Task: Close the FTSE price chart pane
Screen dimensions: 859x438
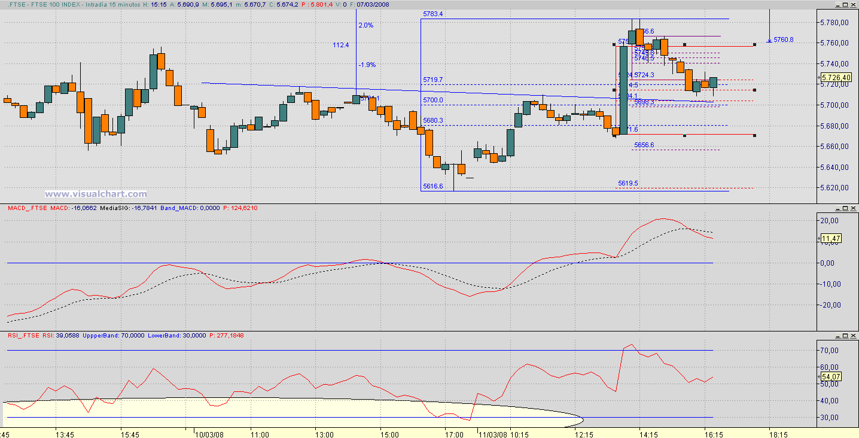Action: 853,4
